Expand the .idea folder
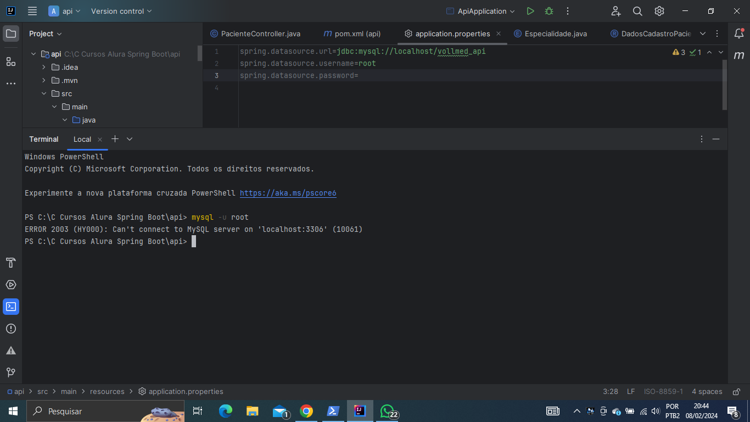This screenshot has height=422, width=750. (44, 67)
